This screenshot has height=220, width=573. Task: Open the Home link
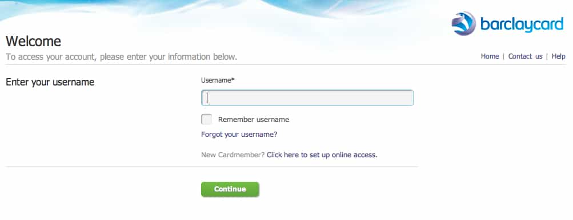(x=490, y=56)
